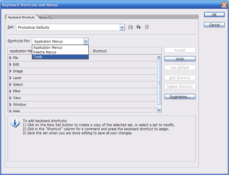Switch to the Menus tab
Image resolution: width=229 pixels, height=175 pixels.
43,17
